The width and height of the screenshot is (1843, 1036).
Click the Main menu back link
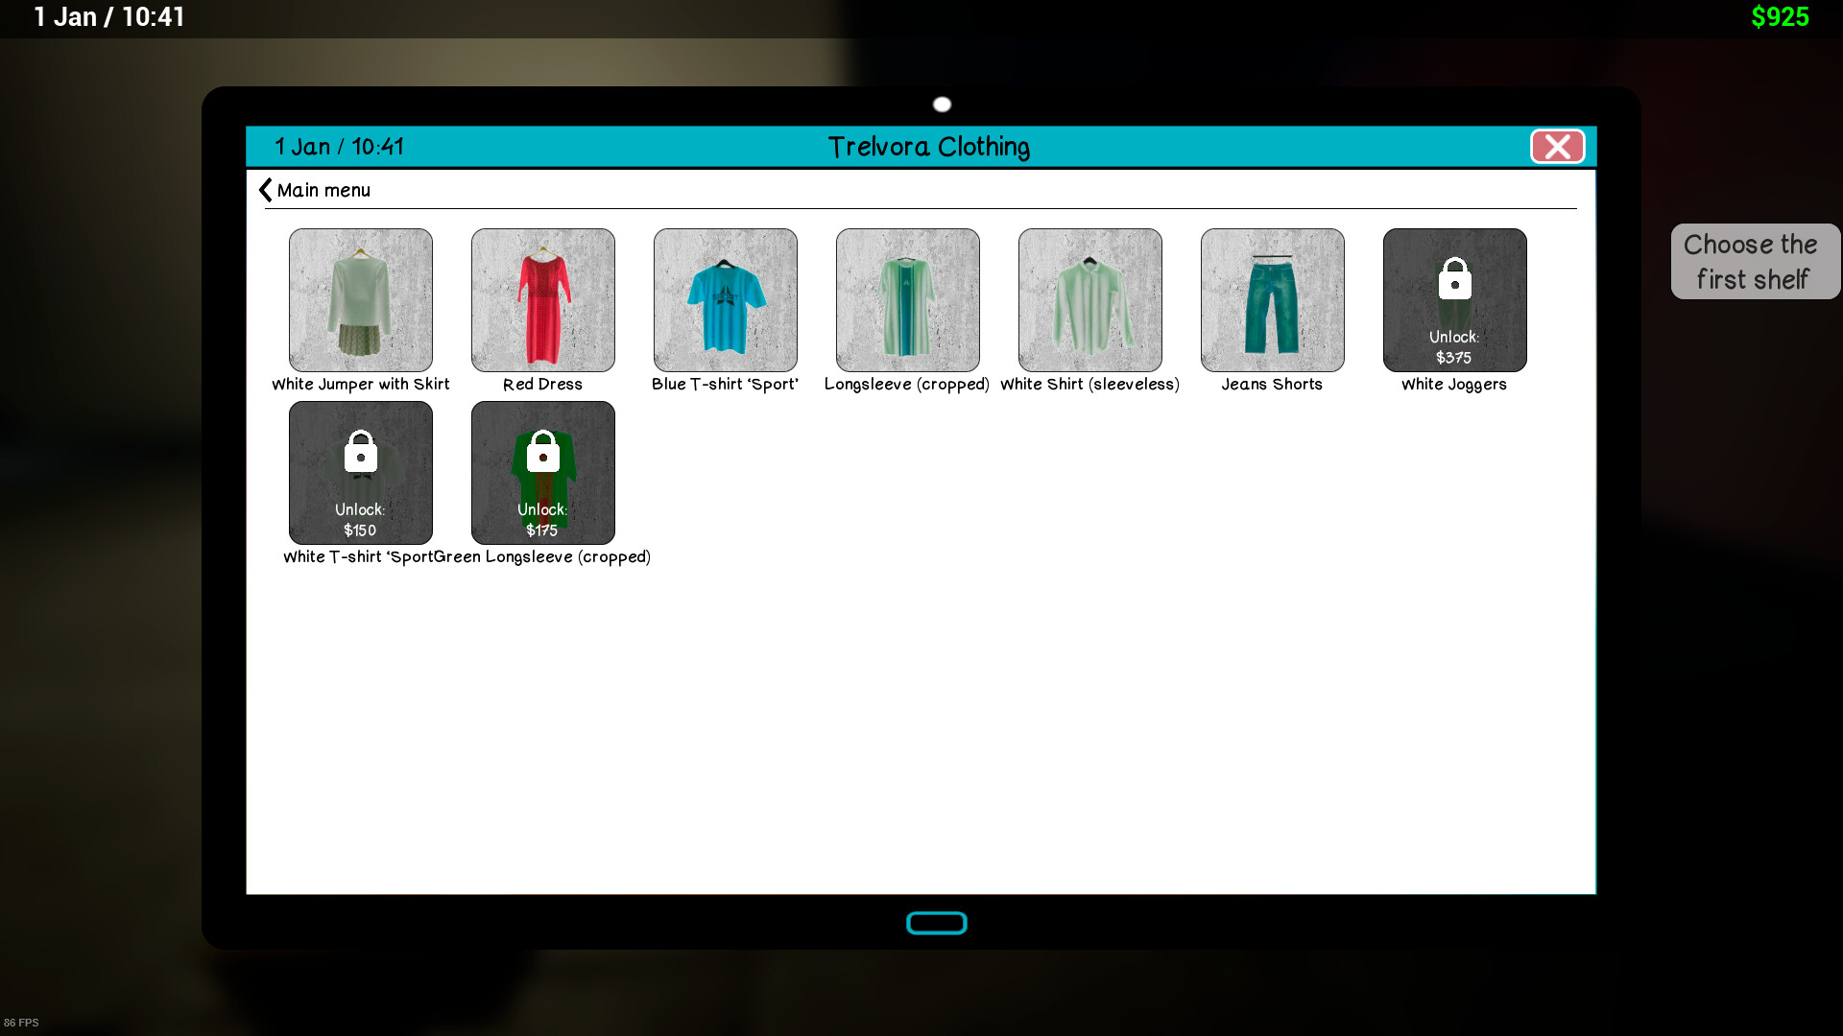click(x=323, y=190)
